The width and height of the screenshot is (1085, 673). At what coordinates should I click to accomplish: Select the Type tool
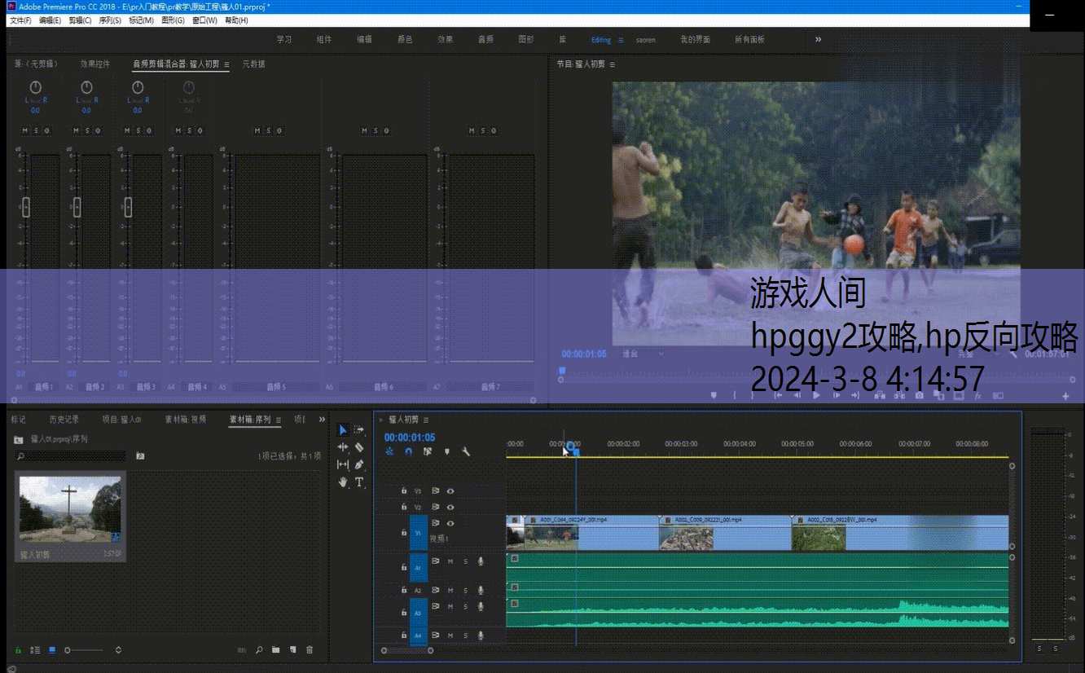(x=359, y=482)
